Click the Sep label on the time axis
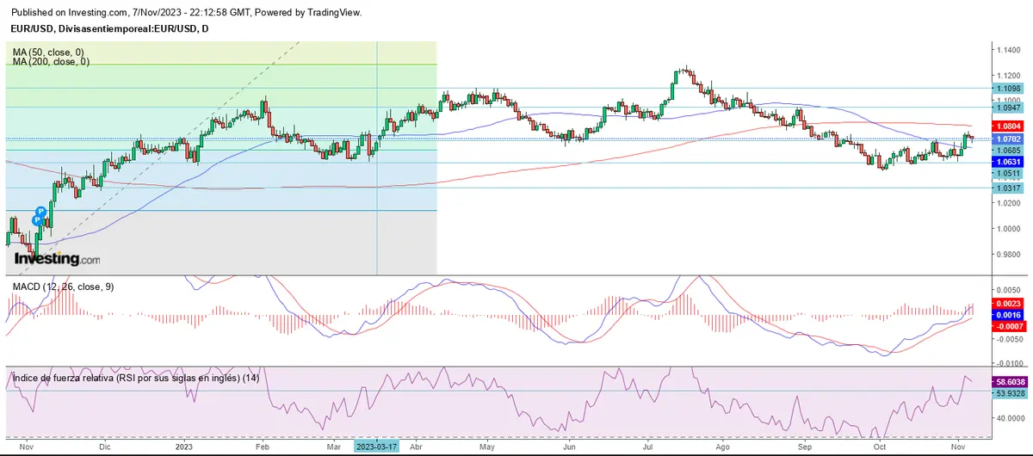The width and height of the screenshot is (1033, 456). pyautogui.click(x=805, y=447)
